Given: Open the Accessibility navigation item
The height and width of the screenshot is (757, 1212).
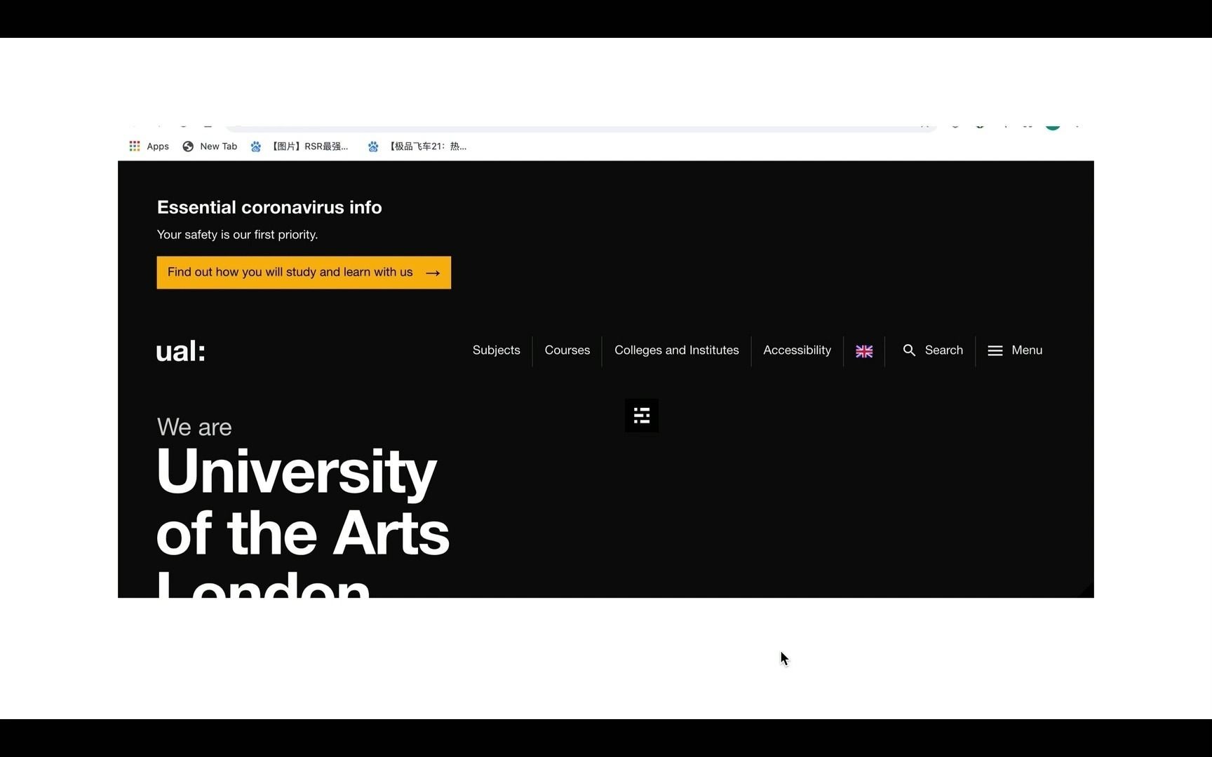Looking at the screenshot, I should [797, 350].
